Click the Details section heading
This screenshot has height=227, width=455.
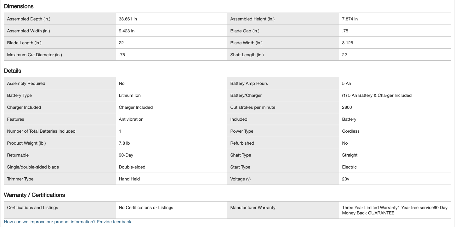click(13, 71)
